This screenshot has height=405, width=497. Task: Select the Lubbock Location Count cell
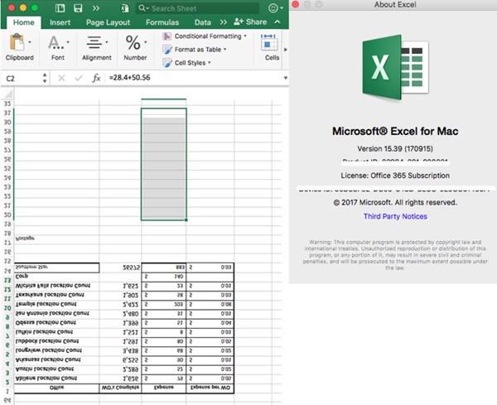click(56, 341)
